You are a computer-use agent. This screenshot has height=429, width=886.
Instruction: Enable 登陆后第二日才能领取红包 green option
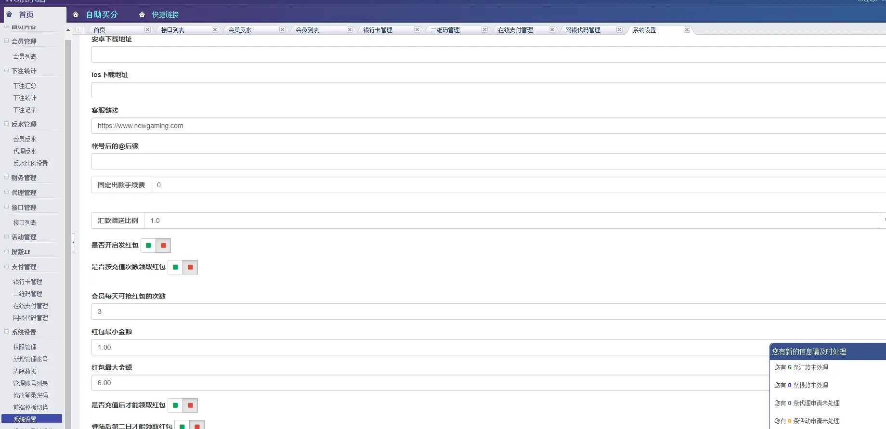click(182, 426)
